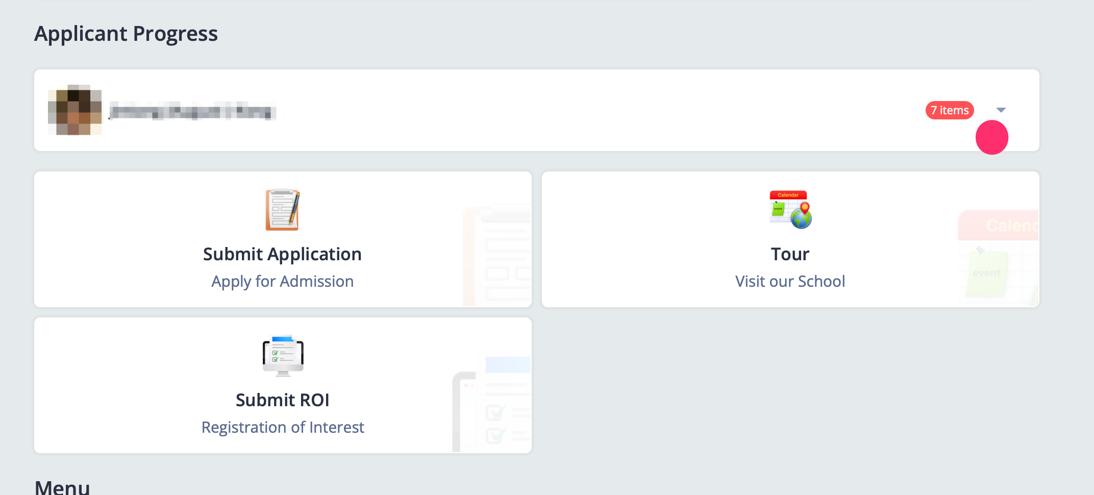
Task: Open the applicant's pixelated avatar photo
Action: [x=74, y=110]
